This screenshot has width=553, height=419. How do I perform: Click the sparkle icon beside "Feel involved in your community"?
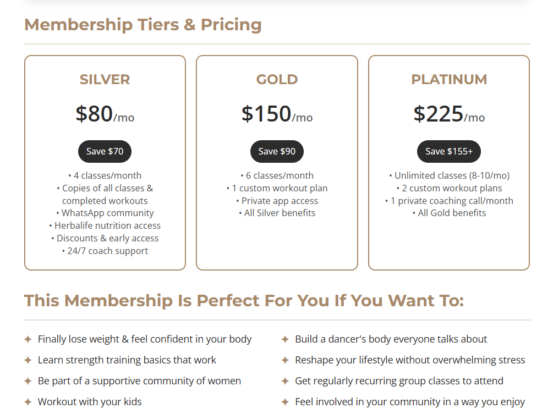point(285,402)
